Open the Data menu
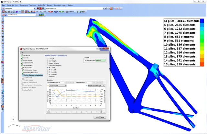The image size is (207, 134). [4, 5]
